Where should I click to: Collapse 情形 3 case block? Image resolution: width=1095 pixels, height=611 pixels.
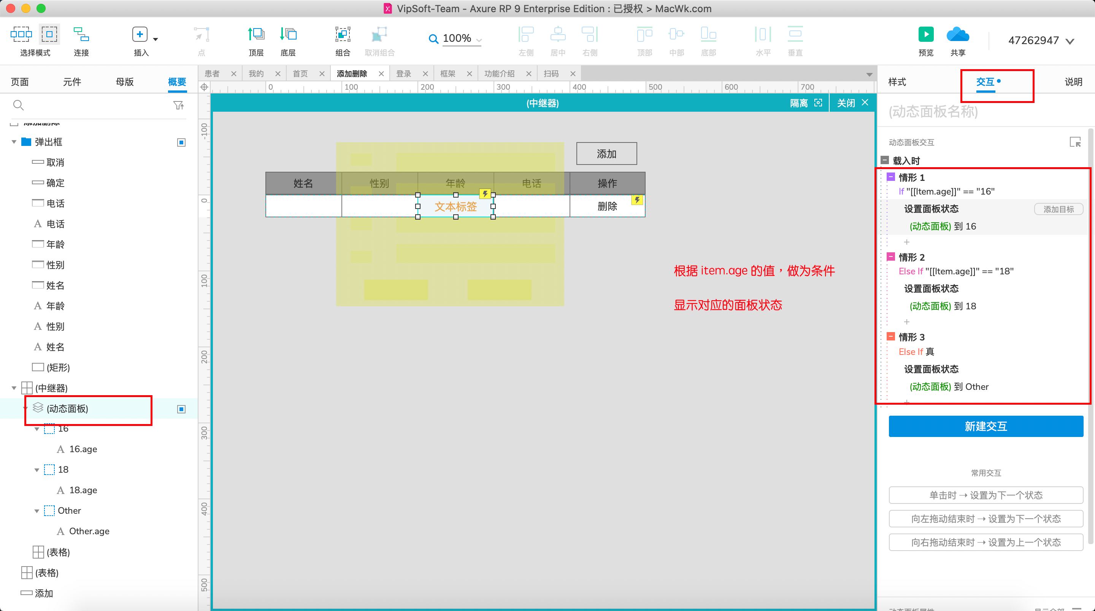click(x=891, y=337)
